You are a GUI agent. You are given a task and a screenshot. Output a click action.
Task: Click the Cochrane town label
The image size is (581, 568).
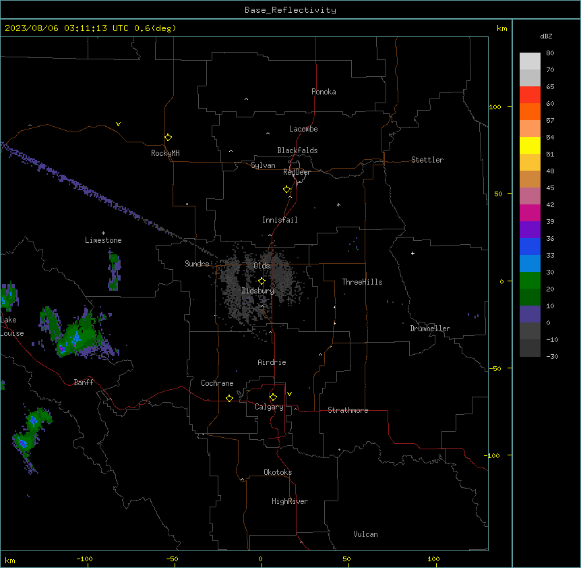(x=217, y=383)
